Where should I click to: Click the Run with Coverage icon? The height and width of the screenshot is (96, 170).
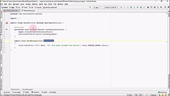tap(134, 7)
